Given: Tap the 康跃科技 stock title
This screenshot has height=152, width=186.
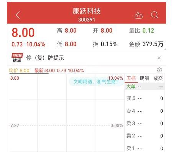Looking at the screenshot, I should pos(87,11).
